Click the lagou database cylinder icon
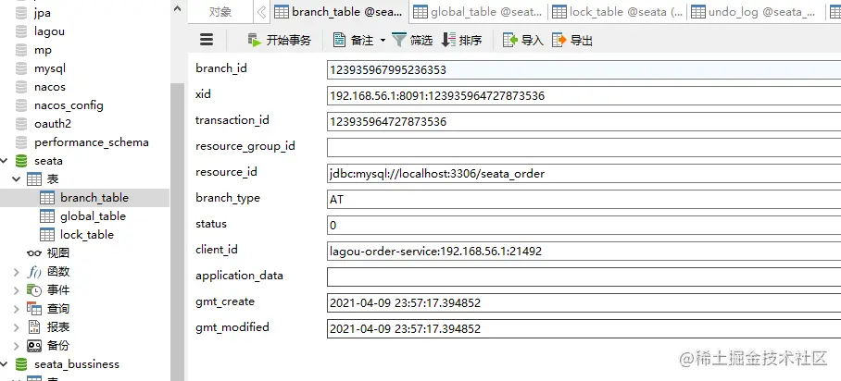The image size is (841, 381). coord(21,31)
